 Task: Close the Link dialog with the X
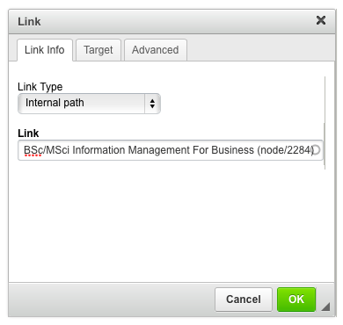point(321,20)
